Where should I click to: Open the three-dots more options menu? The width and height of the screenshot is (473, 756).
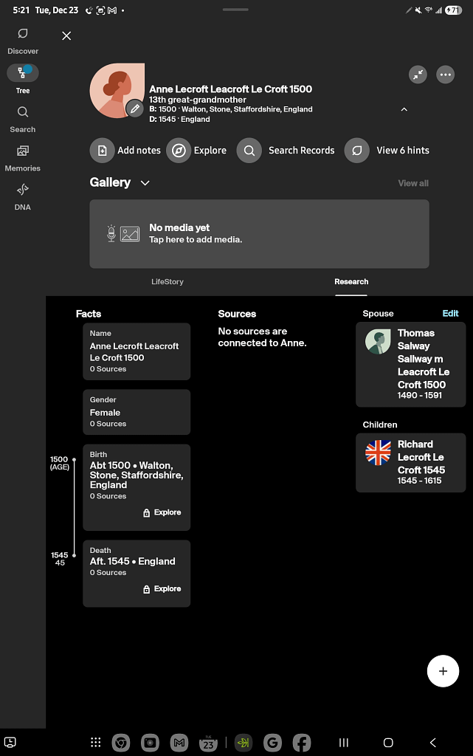(445, 75)
